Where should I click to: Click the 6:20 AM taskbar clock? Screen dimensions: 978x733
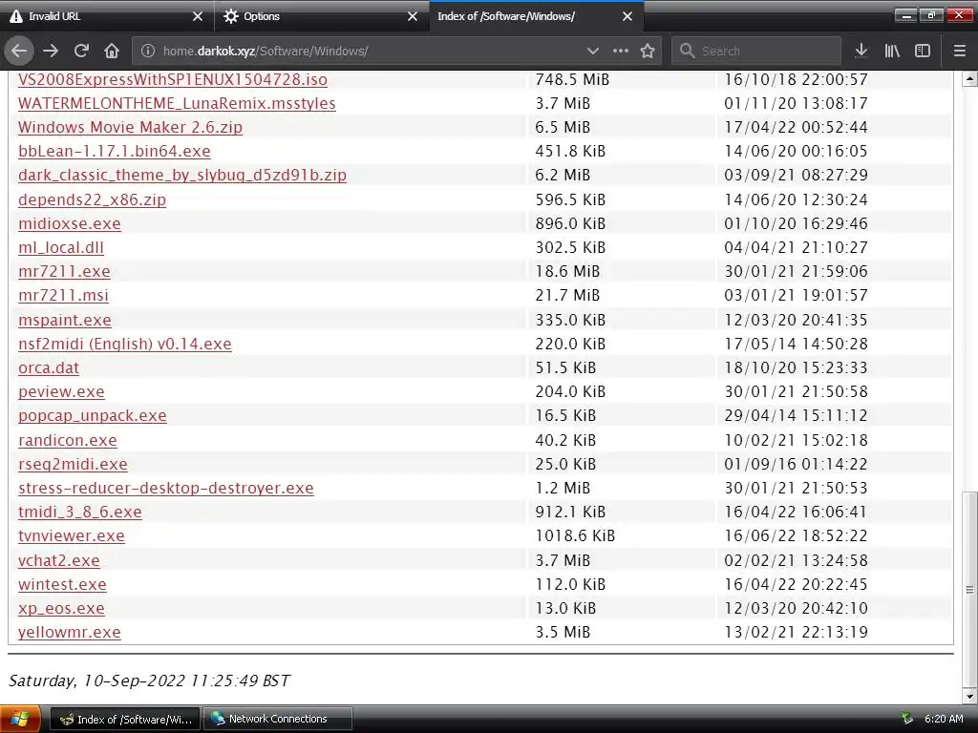(x=944, y=720)
